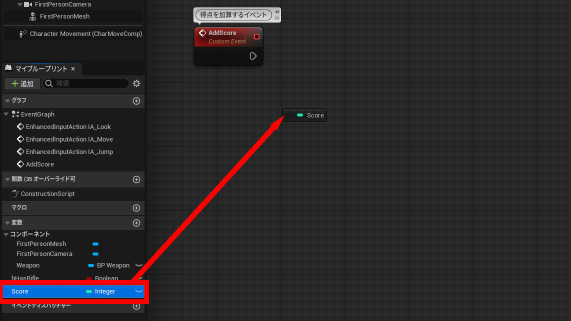Add a new macro with plus icon
The width and height of the screenshot is (571, 321).
point(136,208)
